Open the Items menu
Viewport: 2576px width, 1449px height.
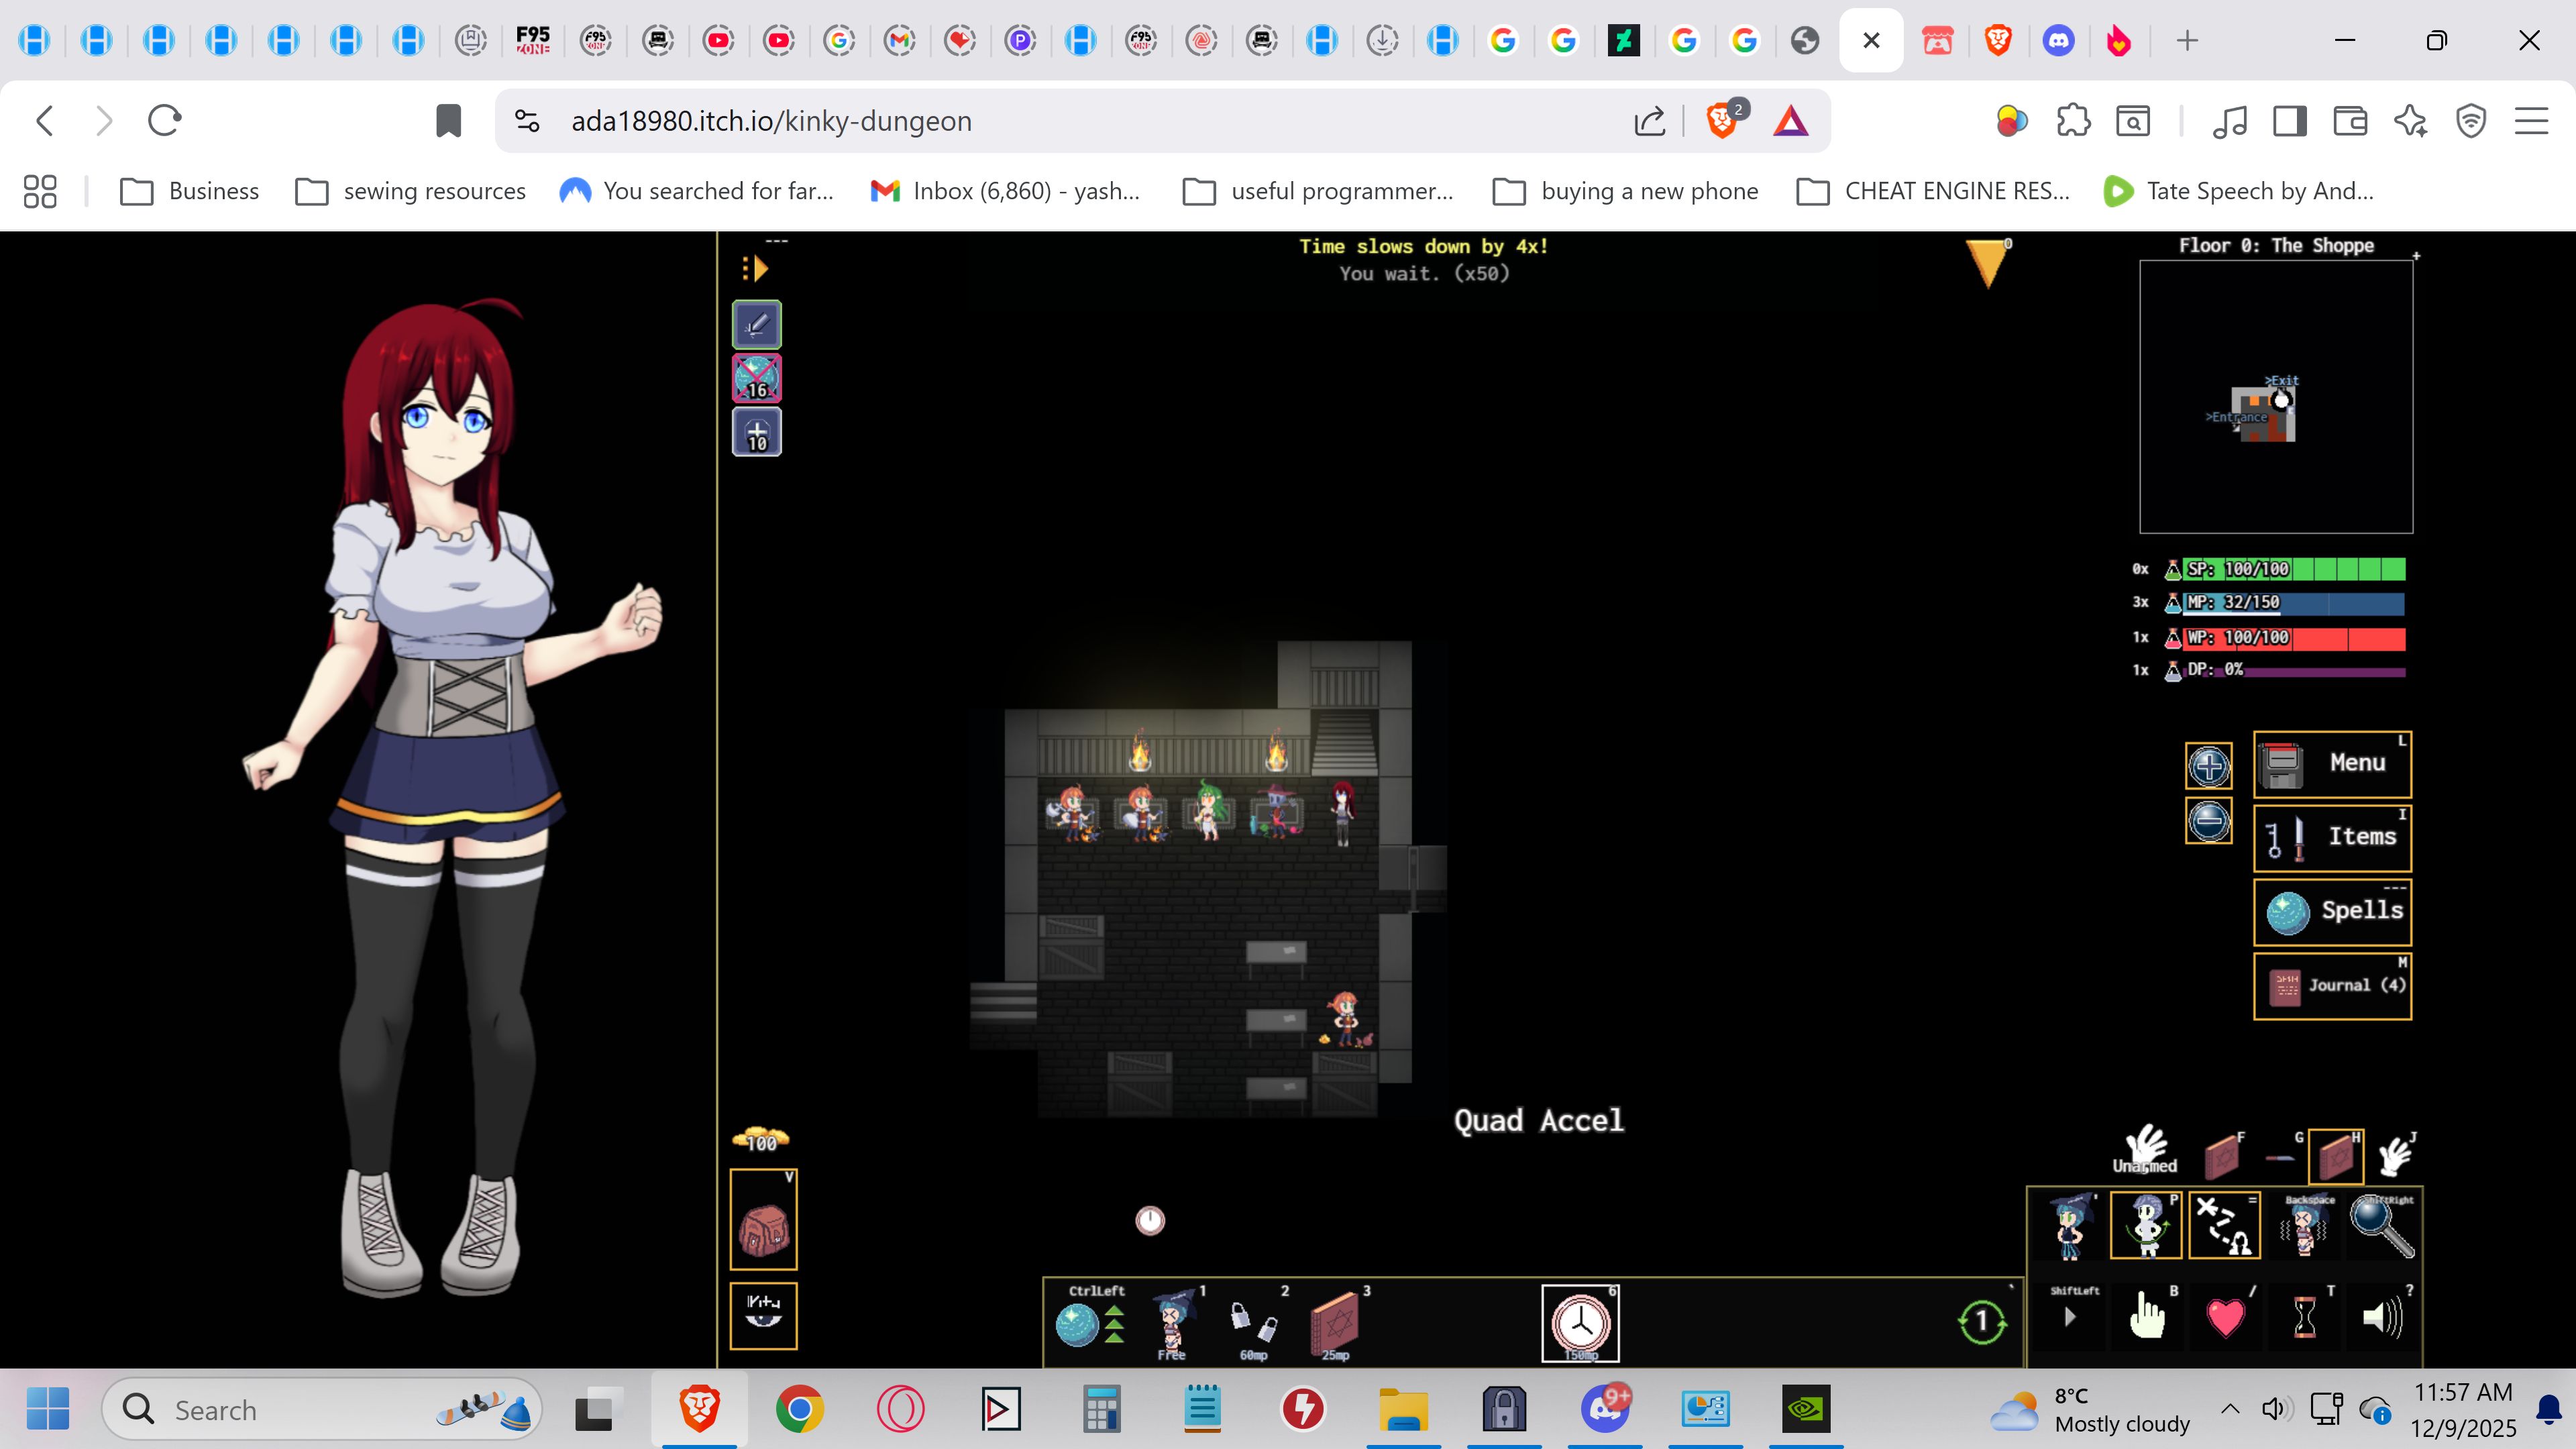2332,837
